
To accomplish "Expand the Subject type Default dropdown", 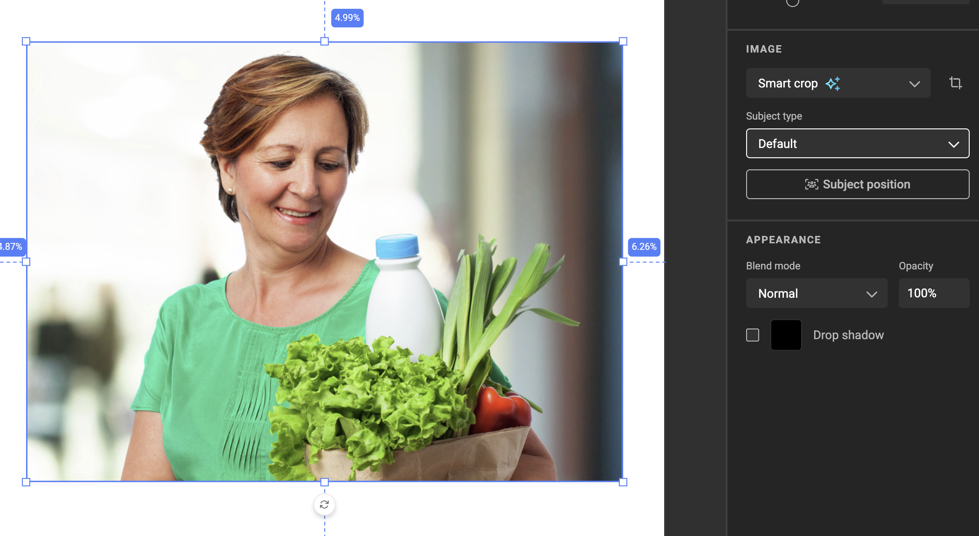I will click(857, 143).
